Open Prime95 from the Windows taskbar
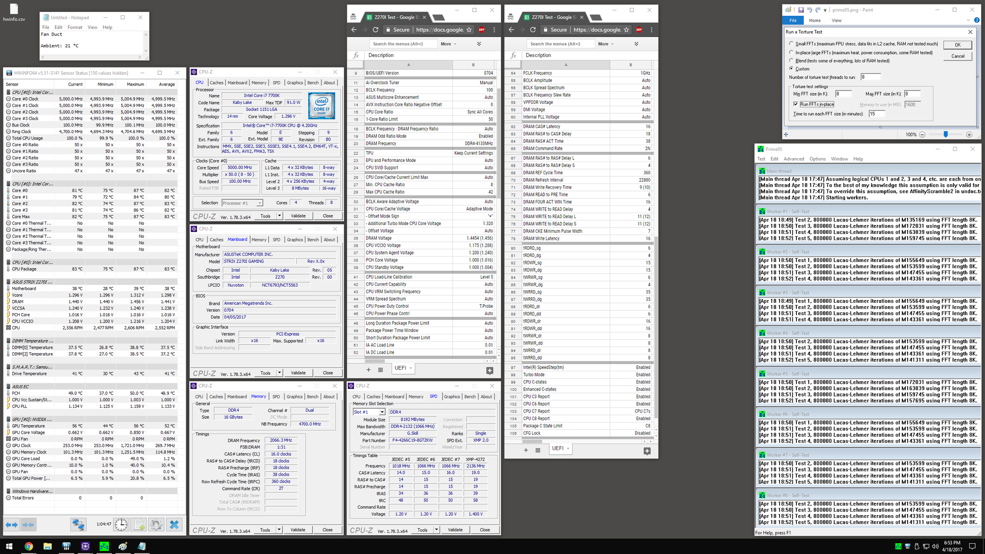Screen dimensions: 985x554 [x=104, y=546]
